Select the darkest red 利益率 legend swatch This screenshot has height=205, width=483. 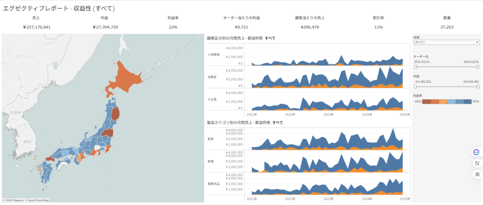[x=426, y=102]
